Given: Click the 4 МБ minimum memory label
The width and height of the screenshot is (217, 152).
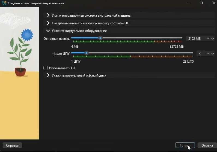Looking at the screenshot, I should pyautogui.click(x=75, y=47).
